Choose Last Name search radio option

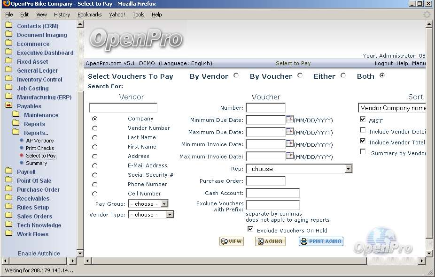pyautogui.click(x=94, y=137)
